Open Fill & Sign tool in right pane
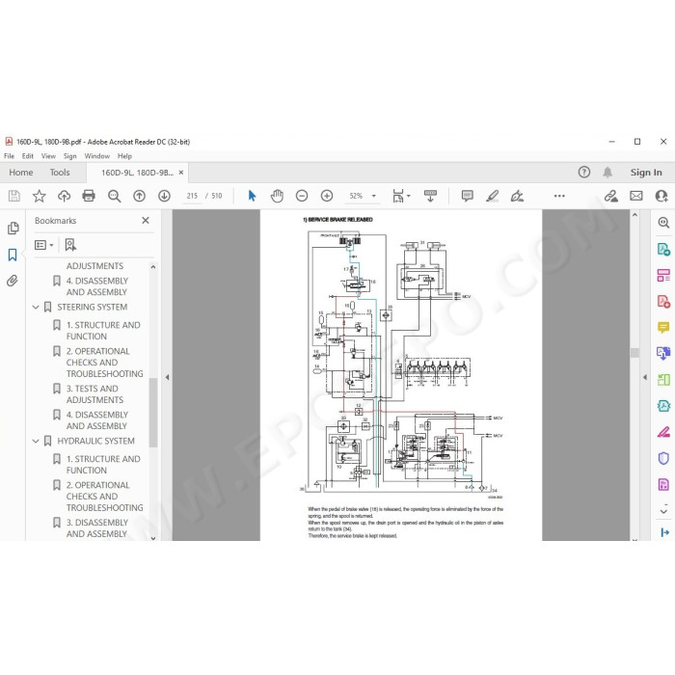The width and height of the screenshot is (675, 675). point(663,432)
